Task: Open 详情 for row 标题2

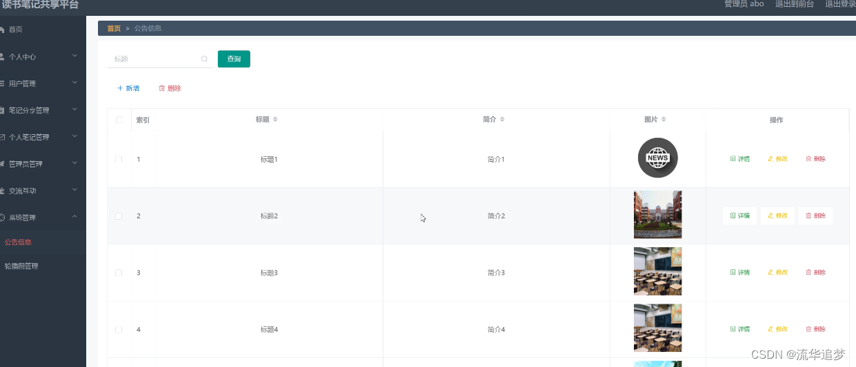Action: pos(739,216)
